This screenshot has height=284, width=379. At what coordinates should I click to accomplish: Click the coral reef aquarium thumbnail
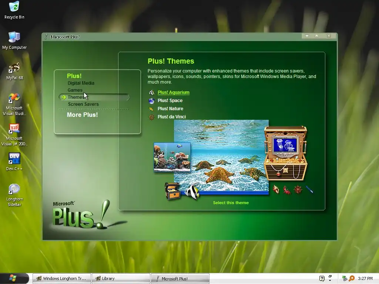tap(172, 157)
